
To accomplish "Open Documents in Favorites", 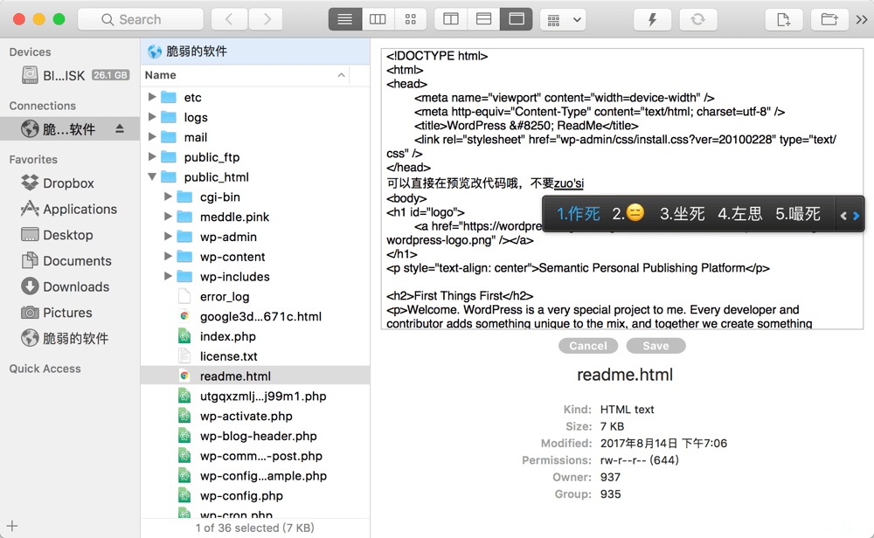I will 70,260.
